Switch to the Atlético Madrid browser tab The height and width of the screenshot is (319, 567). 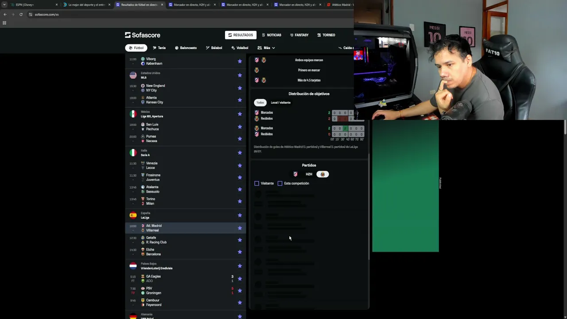[x=340, y=5]
